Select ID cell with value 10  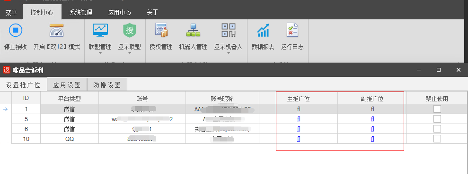pyautogui.click(x=26, y=139)
